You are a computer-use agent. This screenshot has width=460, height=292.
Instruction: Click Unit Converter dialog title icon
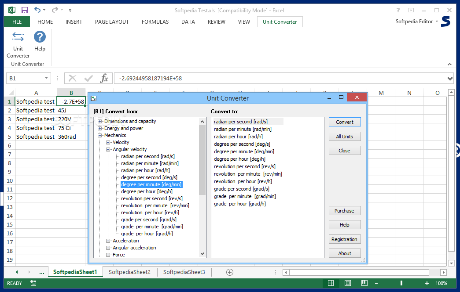point(93,98)
